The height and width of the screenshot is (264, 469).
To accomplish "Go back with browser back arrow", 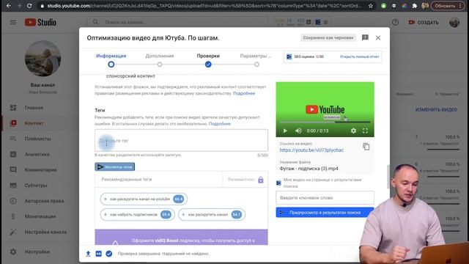I will [8, 6].
